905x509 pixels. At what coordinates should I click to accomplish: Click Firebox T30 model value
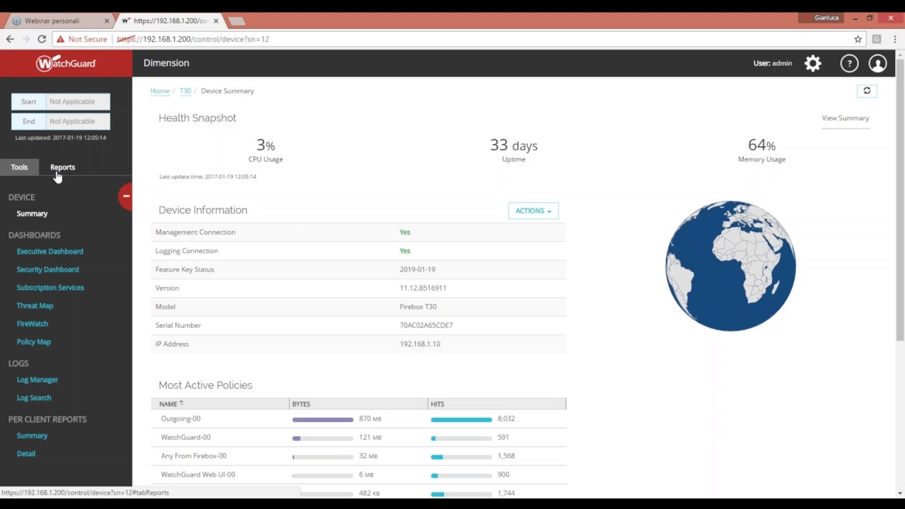coord(418,307)
